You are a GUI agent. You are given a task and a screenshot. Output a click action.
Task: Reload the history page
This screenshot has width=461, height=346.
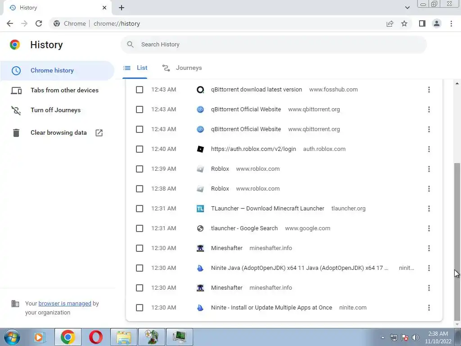point(39,23)
